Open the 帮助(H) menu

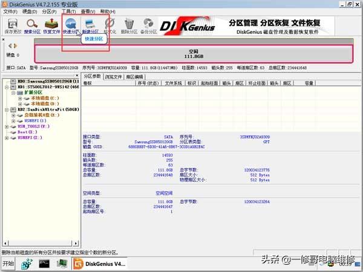[x=108, y=11]
